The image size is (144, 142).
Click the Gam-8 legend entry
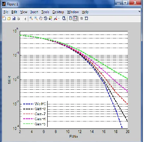[34, 109]
